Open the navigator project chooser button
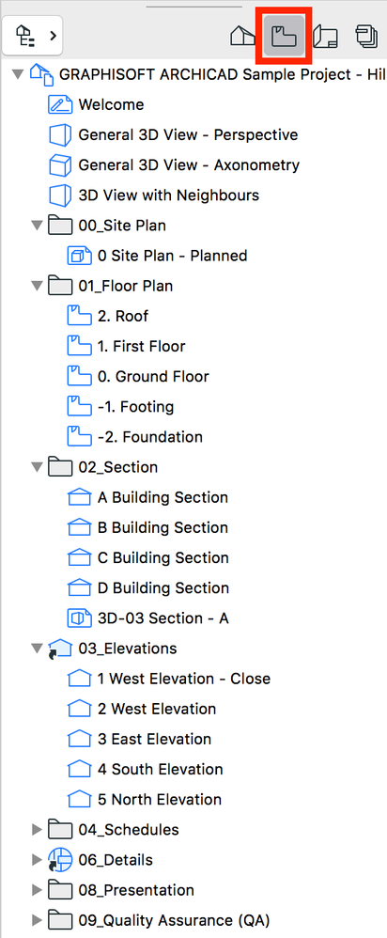 (32, 36)
